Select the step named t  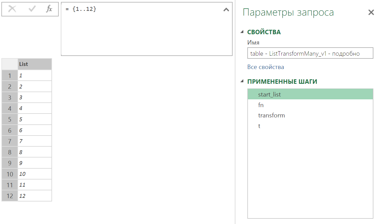tap(259, 125)
